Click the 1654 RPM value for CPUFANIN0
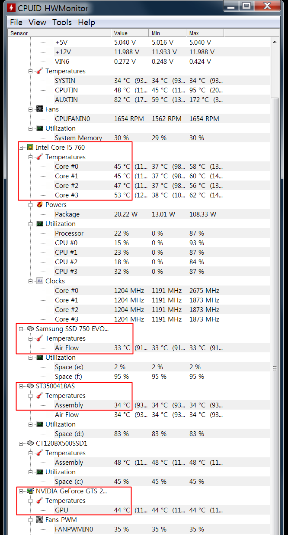The width and height of the screenshot is (288, 535). pos(129,119)
